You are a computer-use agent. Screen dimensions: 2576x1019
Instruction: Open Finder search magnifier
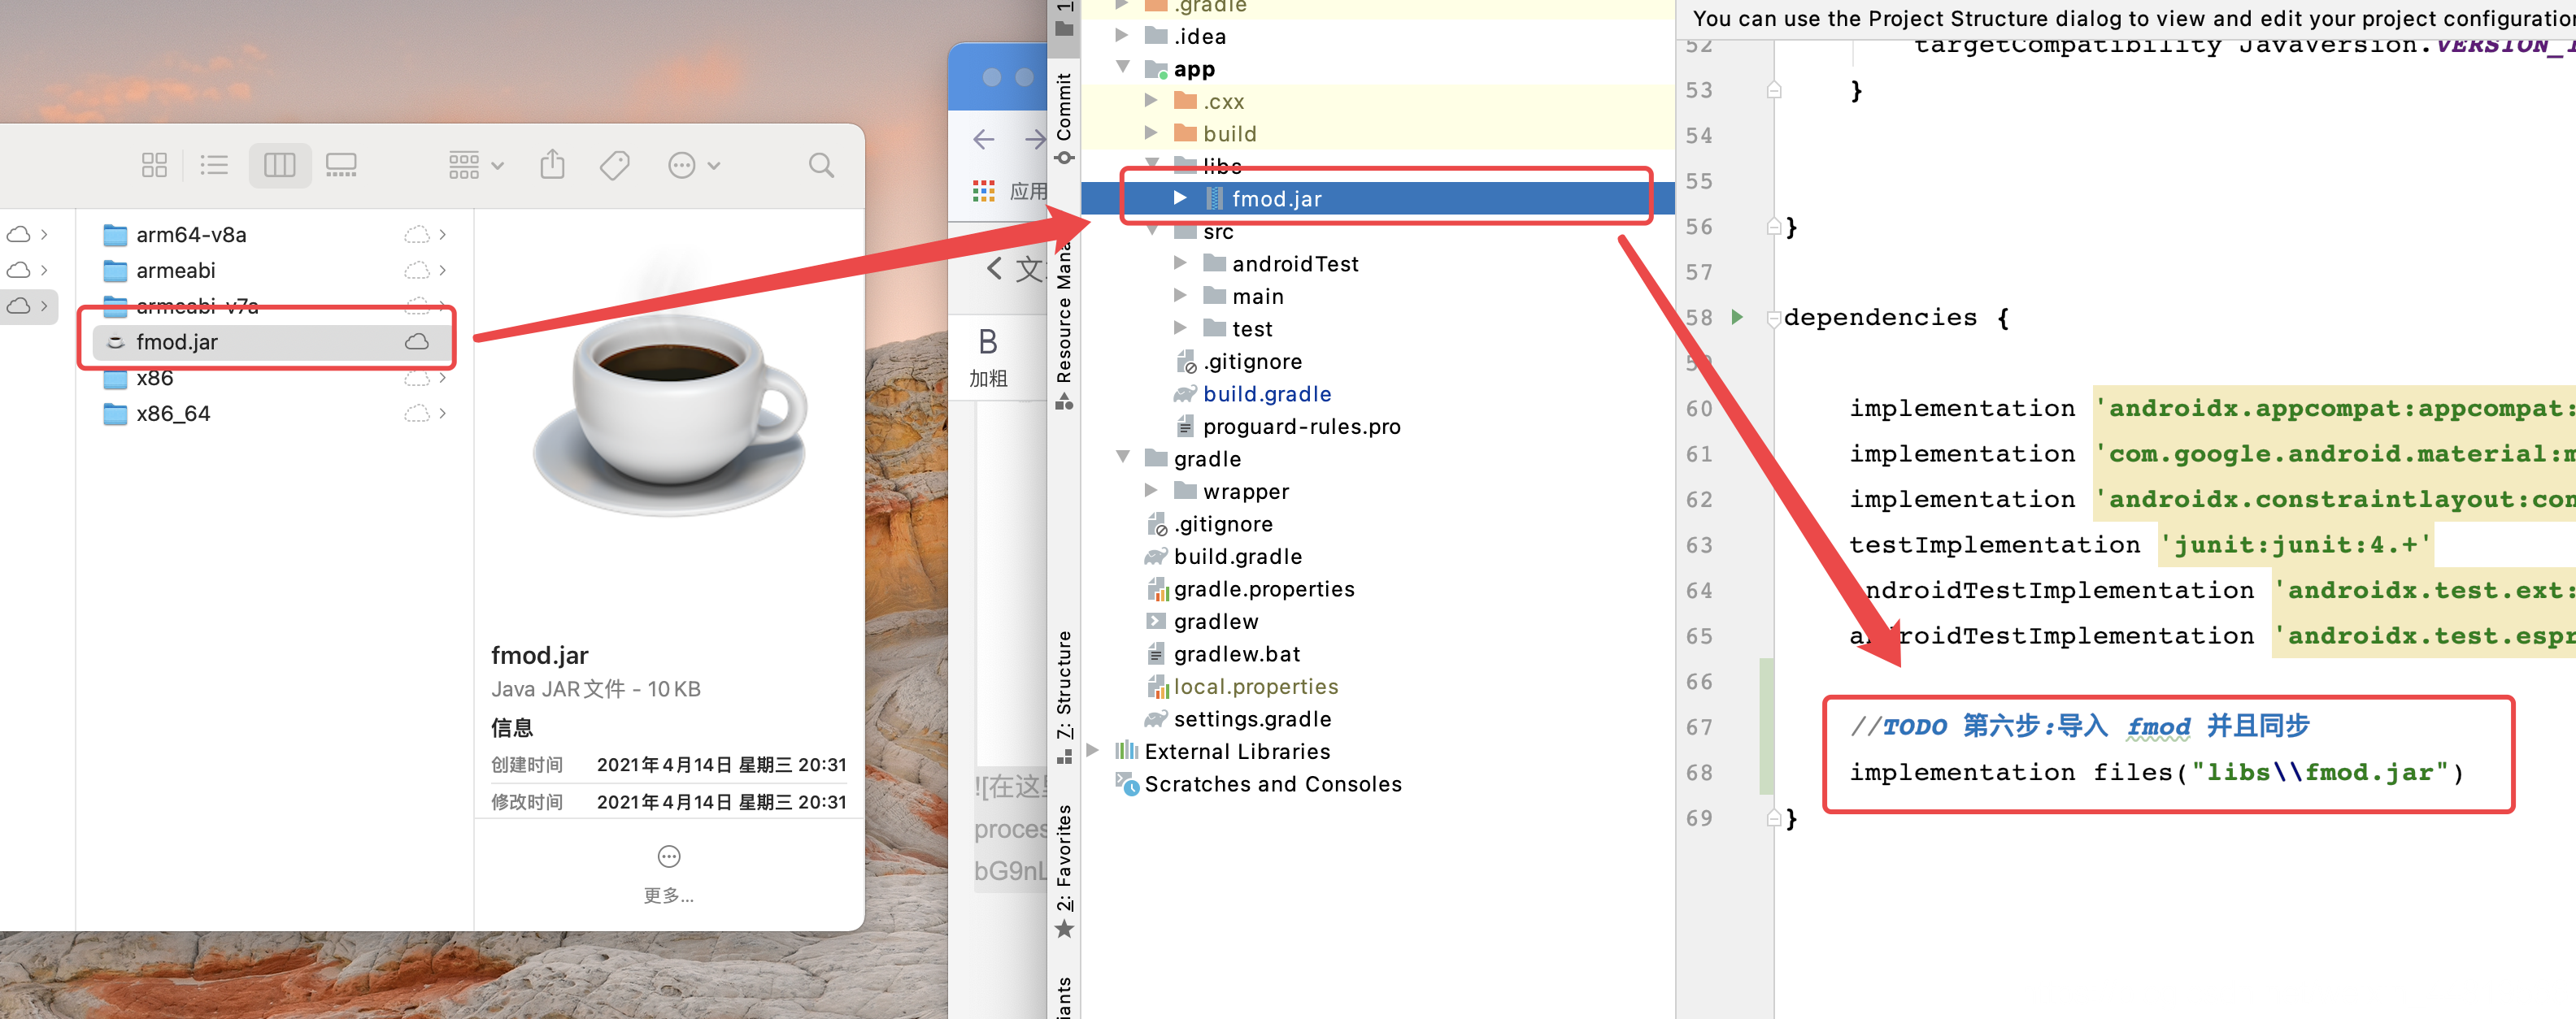coord(821,165)
